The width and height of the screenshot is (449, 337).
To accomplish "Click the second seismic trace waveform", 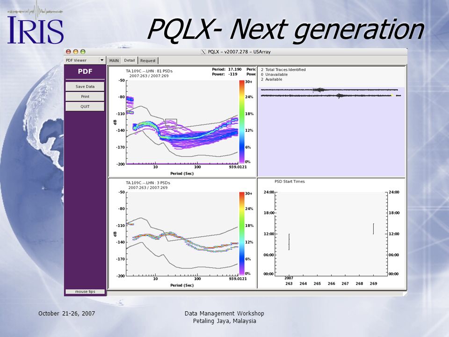I will (x=331, y=95).
